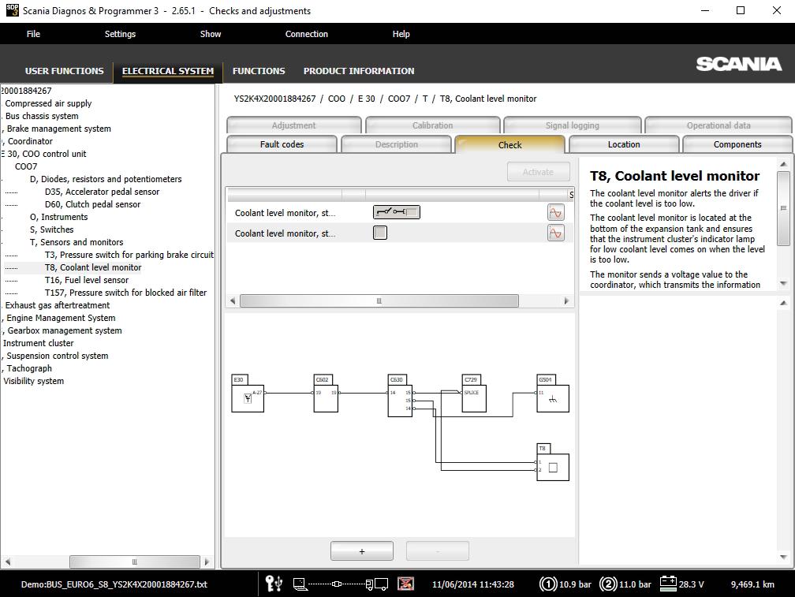Click the Activate button
795x597 pixels.
click(538, 172)
